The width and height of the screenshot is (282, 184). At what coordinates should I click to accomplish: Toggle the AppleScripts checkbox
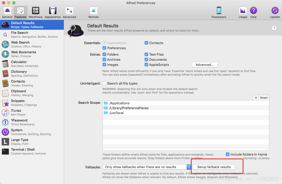tap(146, 65)
